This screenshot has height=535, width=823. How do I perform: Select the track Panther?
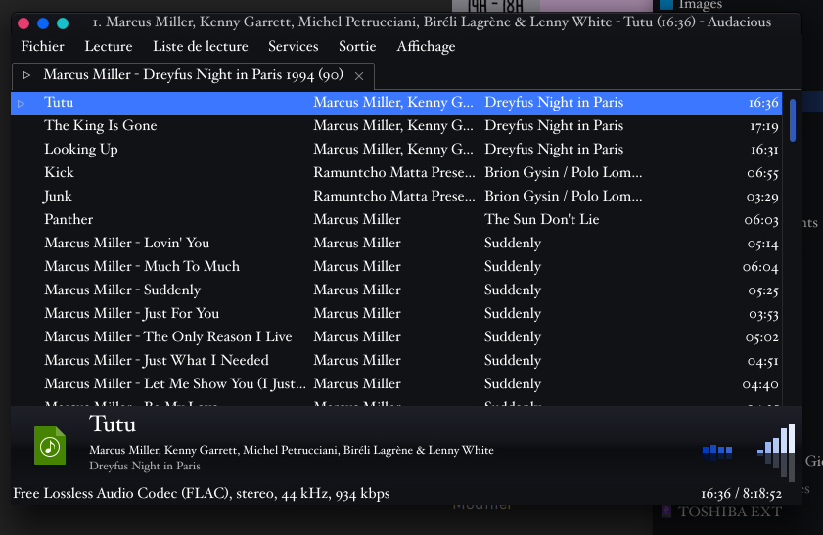396,220
